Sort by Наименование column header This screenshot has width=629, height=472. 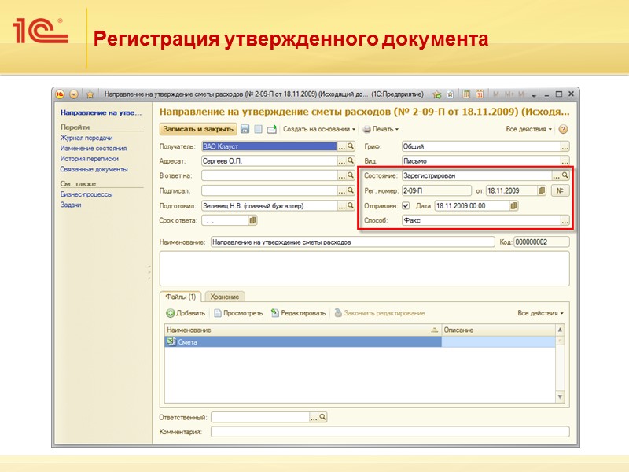tap(303, 330)
